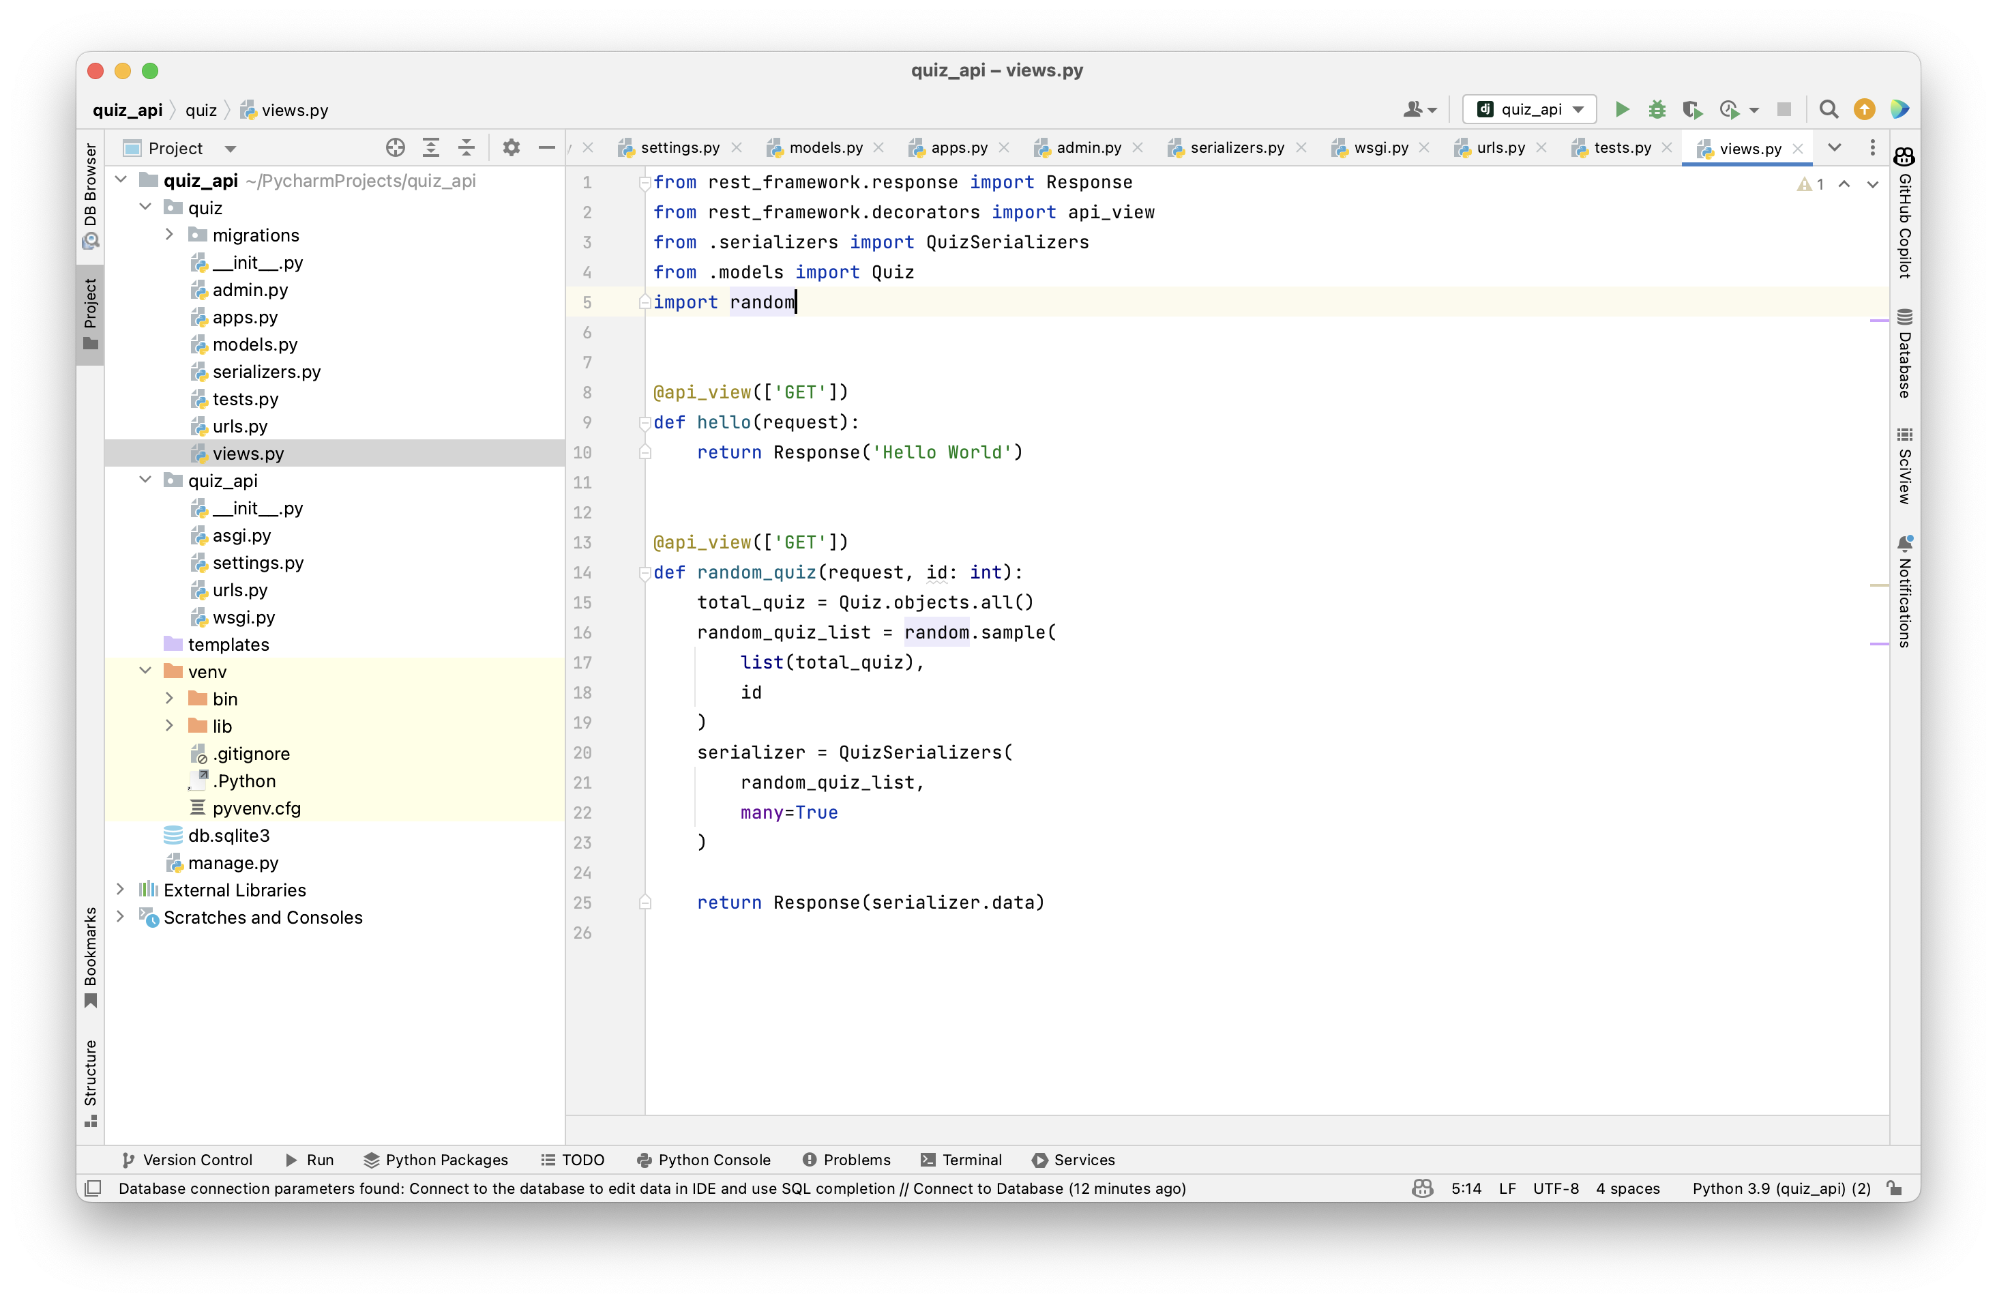Click Python 3.9 interpreter in status bar

(x=1781, y=1188)
